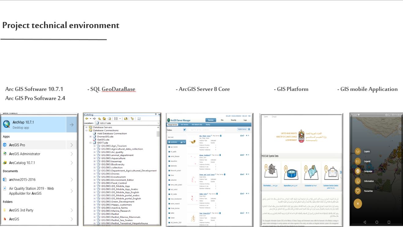
Task: Click the Go To Home Folder icon in Catalog
Action: point(104,118)
